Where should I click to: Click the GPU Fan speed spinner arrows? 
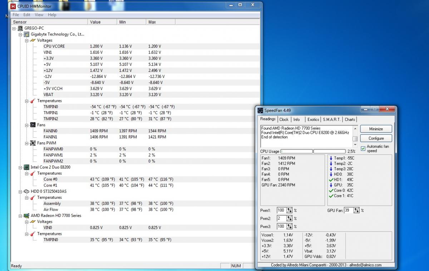point(356,210)
